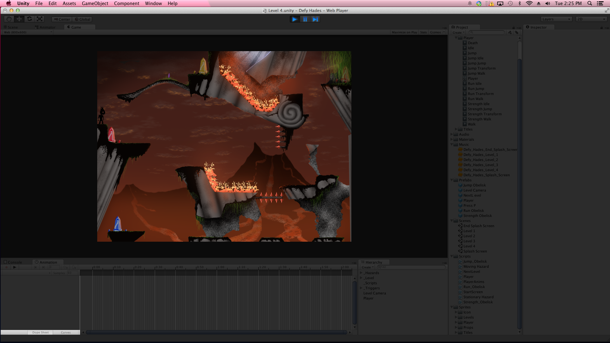Collapse the Player animations folder

coord(456,38)
